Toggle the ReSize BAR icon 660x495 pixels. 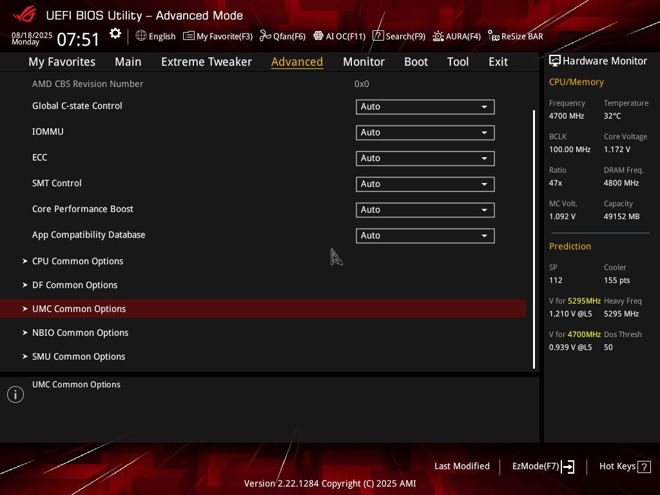coord(494,36)
